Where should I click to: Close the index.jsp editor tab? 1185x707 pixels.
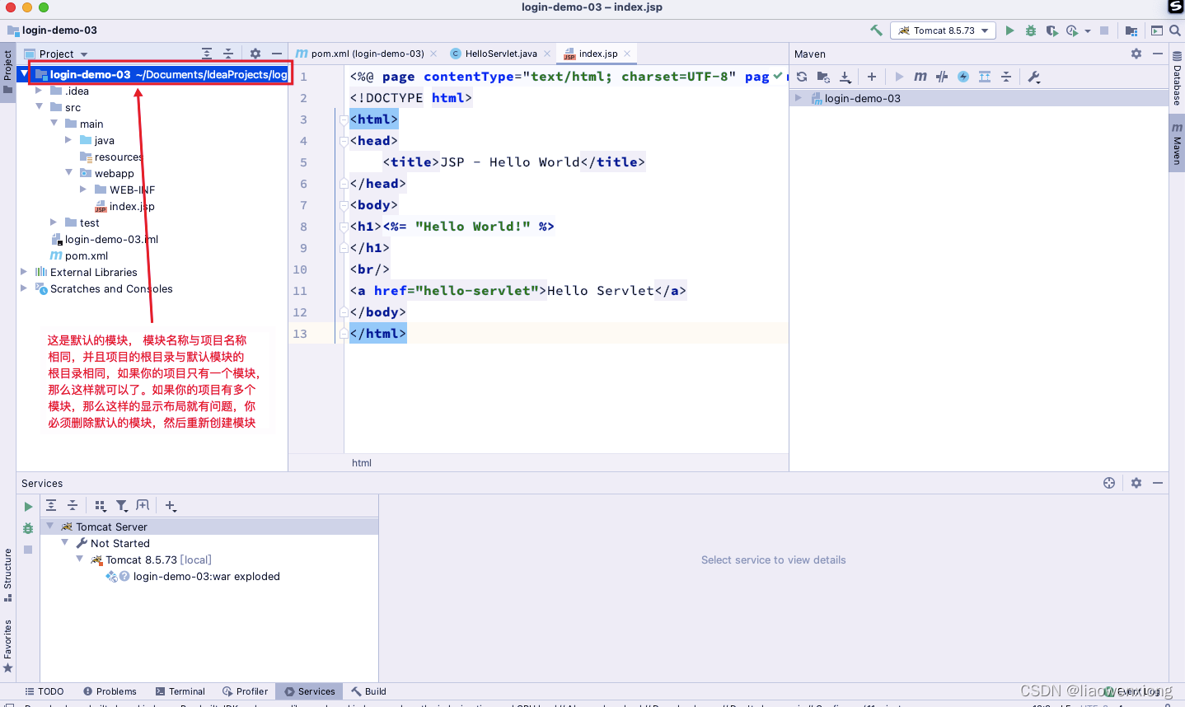(627, 54)
